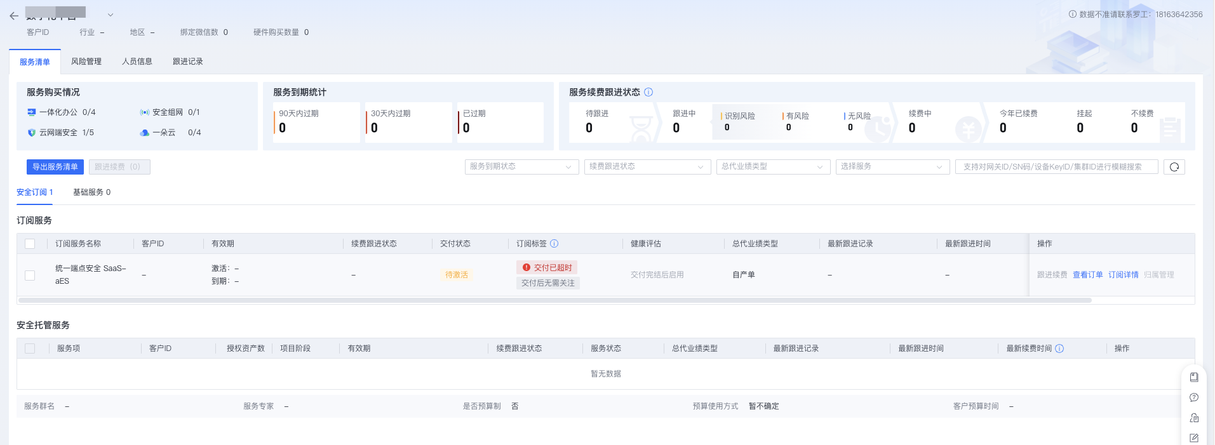The image size is (1215, 445).
Task: Click the refresh icon beside the search box
Action: click(x=1174, y=167)
